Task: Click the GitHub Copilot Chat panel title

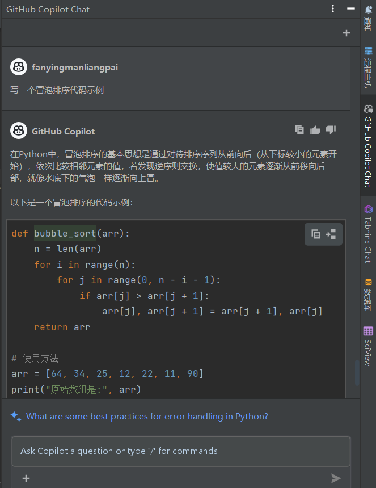Action: (x=48, y=9)
